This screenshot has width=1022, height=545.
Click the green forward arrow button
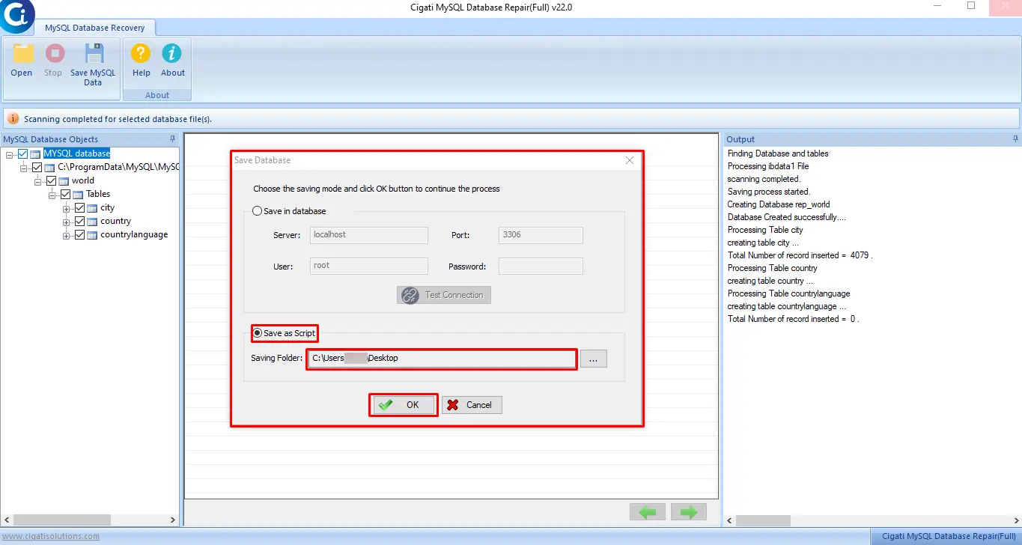coord(689,512)
